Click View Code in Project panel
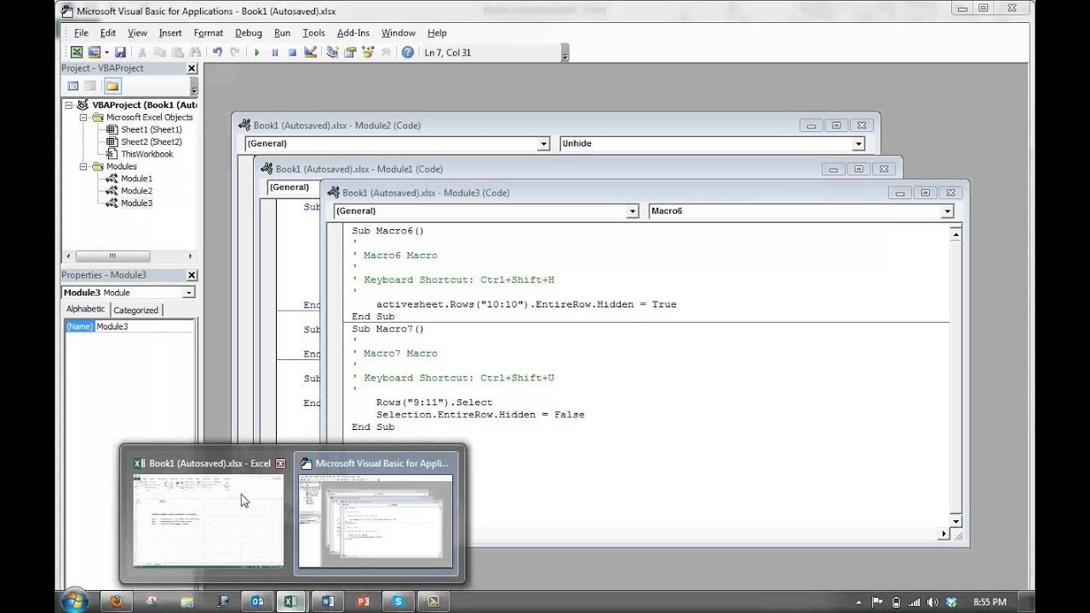The width and height of the screenshot is (1090, 613). pyautogui.click(x=73, y=86)
